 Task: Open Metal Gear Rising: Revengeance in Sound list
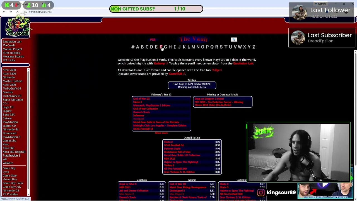(187, 187)
